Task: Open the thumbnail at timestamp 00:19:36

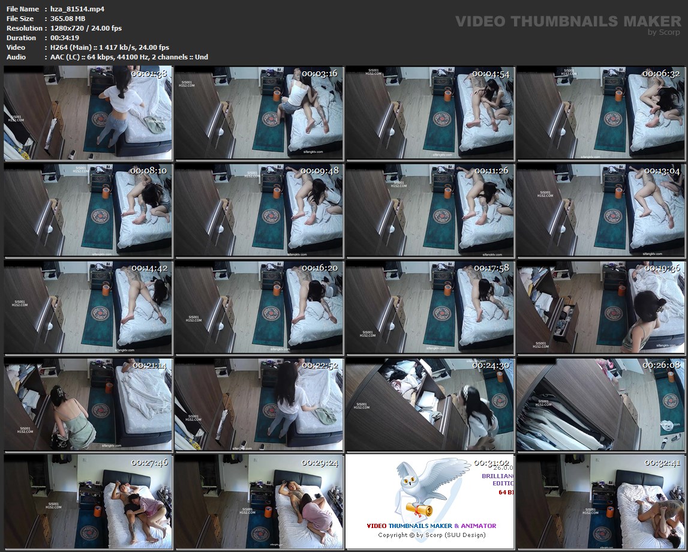Action: tap(601, 307)
